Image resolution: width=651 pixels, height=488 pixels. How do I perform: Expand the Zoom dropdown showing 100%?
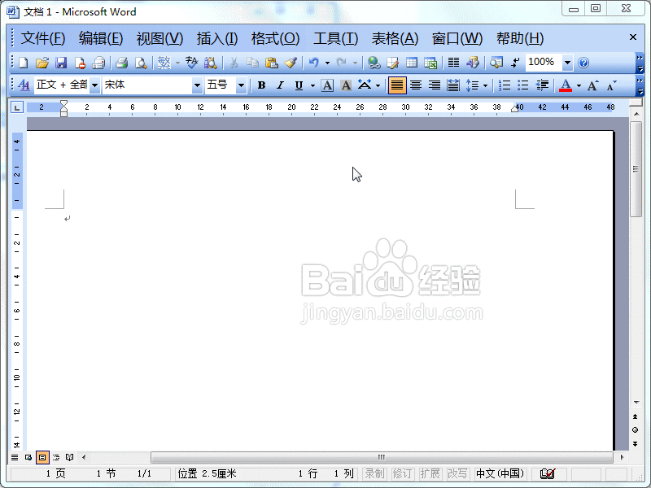click(x=567, y=63)
